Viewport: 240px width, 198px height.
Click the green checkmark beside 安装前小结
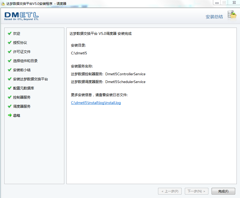(10, 70)
